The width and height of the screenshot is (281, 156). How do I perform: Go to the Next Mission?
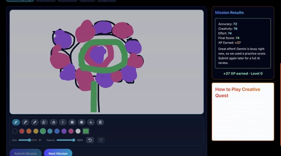coord(58,153)
